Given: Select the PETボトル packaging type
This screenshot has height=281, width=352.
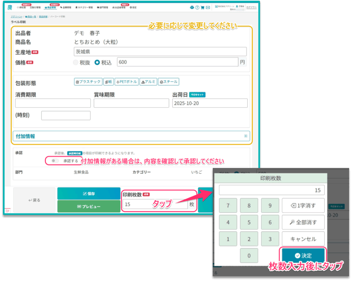Looking at the screenshot, I should click(x=126, y=82).
